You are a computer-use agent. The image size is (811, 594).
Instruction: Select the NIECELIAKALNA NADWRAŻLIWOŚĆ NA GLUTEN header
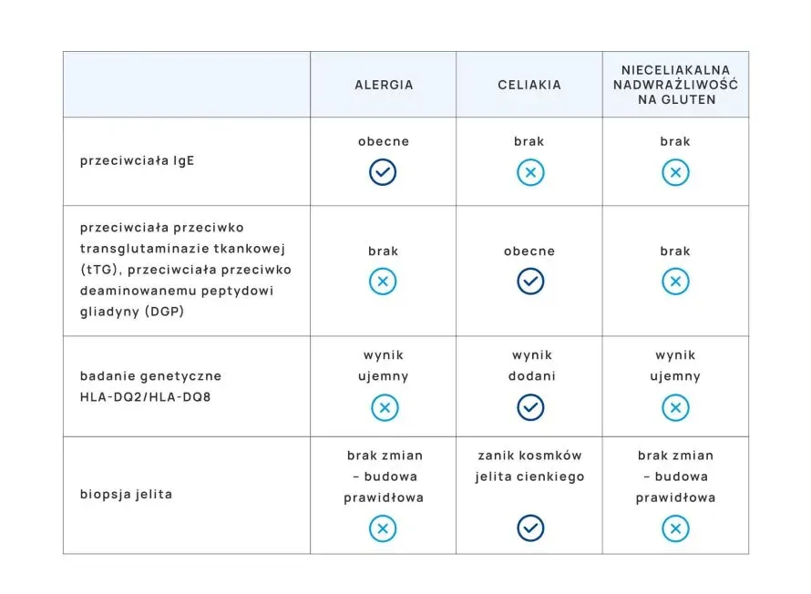[675, 85]
